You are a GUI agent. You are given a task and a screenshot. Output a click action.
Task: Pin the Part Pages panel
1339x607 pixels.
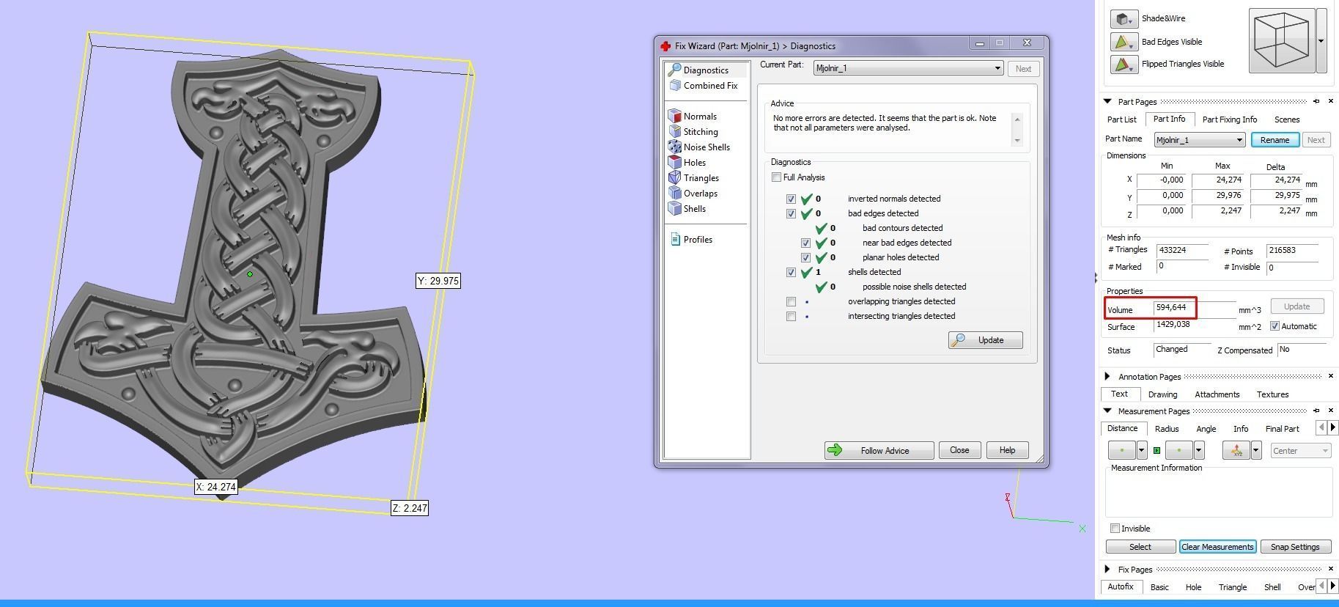click(1316, 101)
